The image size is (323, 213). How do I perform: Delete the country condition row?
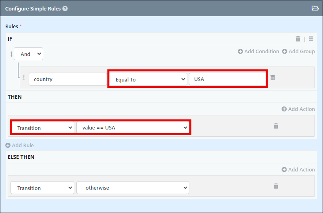click(273, 77)
